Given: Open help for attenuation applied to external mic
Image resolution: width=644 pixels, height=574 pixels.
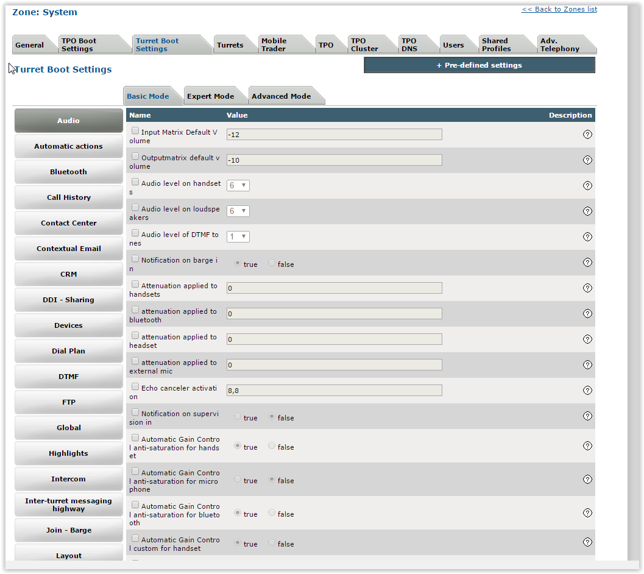Looking at the screenshot, I should tap(587, 364).
